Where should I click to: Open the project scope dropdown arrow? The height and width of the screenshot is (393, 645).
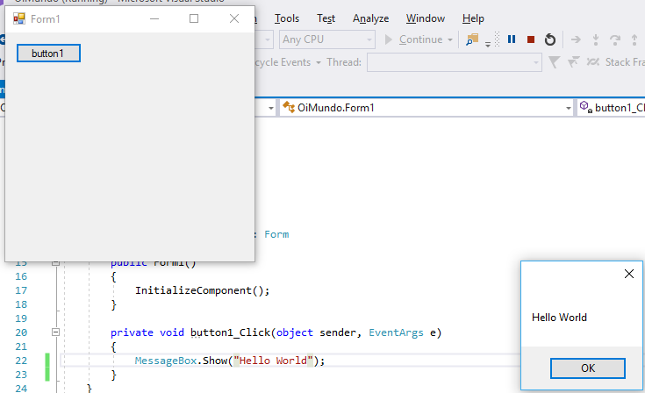pyautogui.click(x=270, y=108)
